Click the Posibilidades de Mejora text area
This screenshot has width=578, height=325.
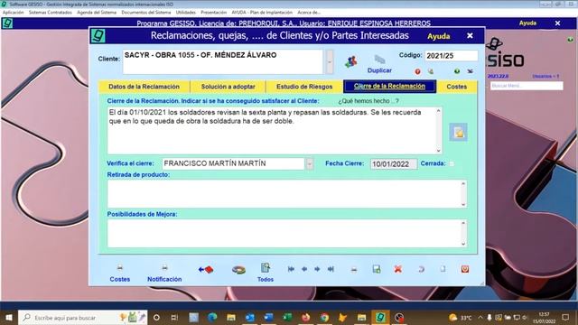(284, 233)
